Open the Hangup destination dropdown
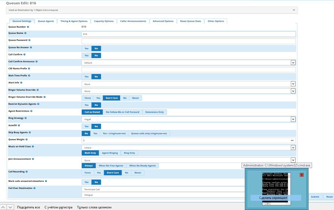Viewport: 334px width, 210px height. (x=163, y=195)
